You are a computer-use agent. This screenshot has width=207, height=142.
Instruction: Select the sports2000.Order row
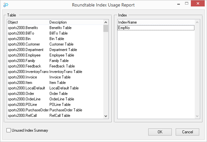coord(55,94)
